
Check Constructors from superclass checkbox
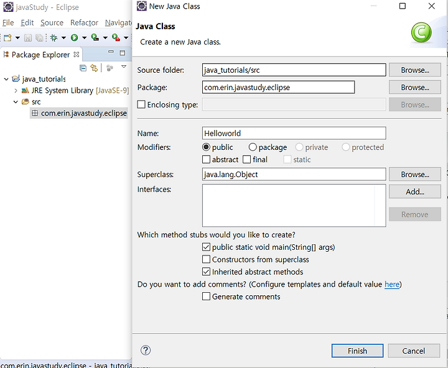coord(206,259)
